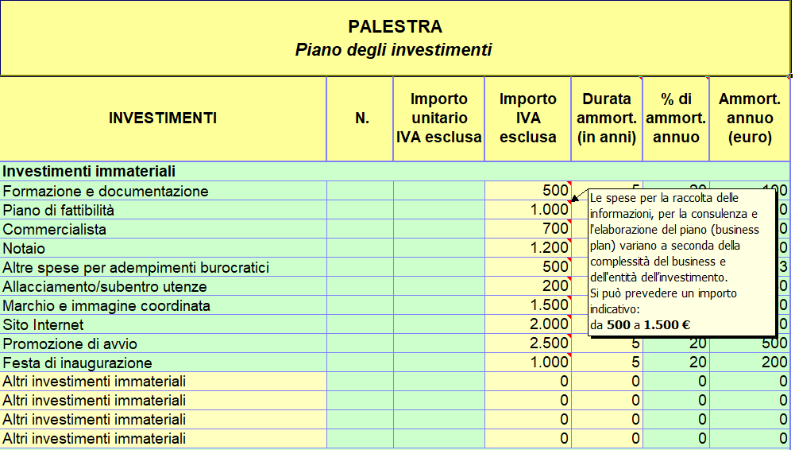Select the 500 amount for Formazione e documentazione
The height and width of the screenshot is (450, 795).
pyautogui.click(x=528, y=191)
